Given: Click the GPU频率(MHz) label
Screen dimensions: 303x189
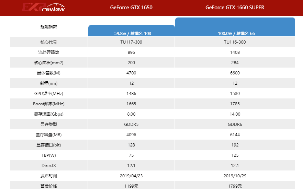Looking at the screenshot, I should tap(49, 94).
